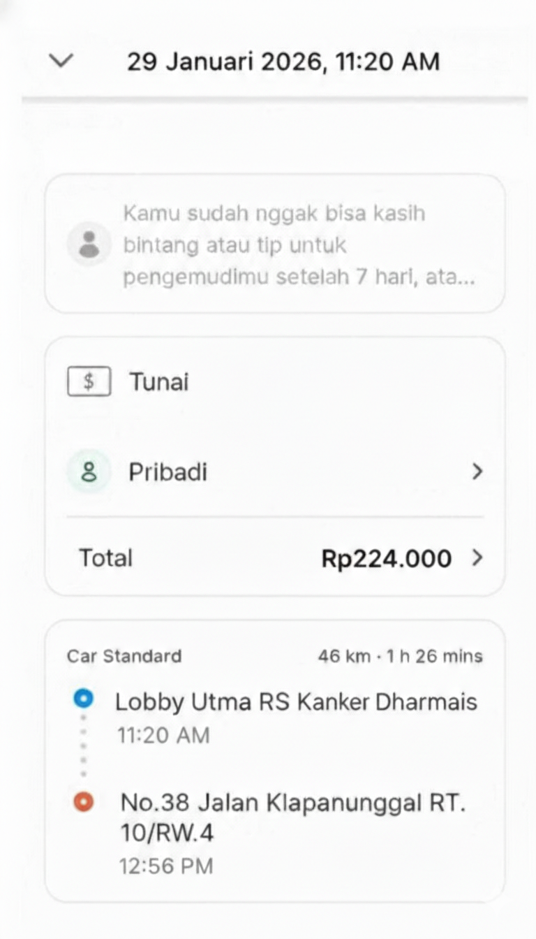The width and height of the screenshot is (536, 939).
Task: Tap the 46 km trip distance summary
Action: [x=400, y=656]
